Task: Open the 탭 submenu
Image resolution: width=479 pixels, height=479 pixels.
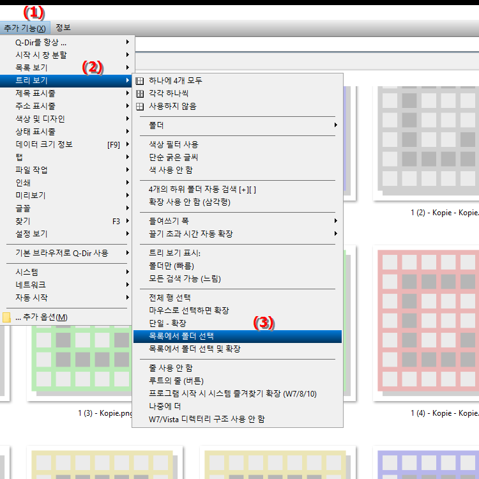Action: [66, 157]
